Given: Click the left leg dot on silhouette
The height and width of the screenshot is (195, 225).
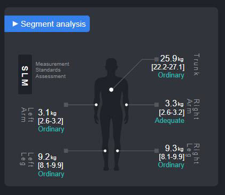Looking at the screenshot, I should (x=105, y=151).
